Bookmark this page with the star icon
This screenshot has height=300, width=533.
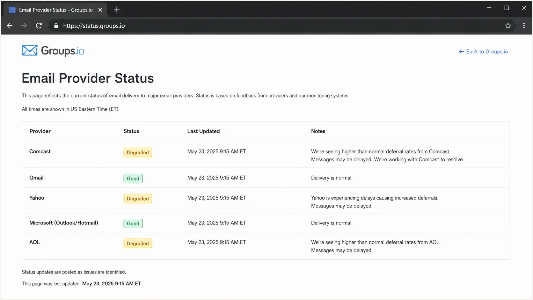tap(508, 26)
